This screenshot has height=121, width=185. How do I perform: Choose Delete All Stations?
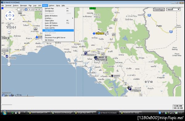point(58,16)
